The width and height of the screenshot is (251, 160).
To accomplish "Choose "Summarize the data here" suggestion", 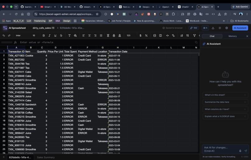I will tap(225, 102).
